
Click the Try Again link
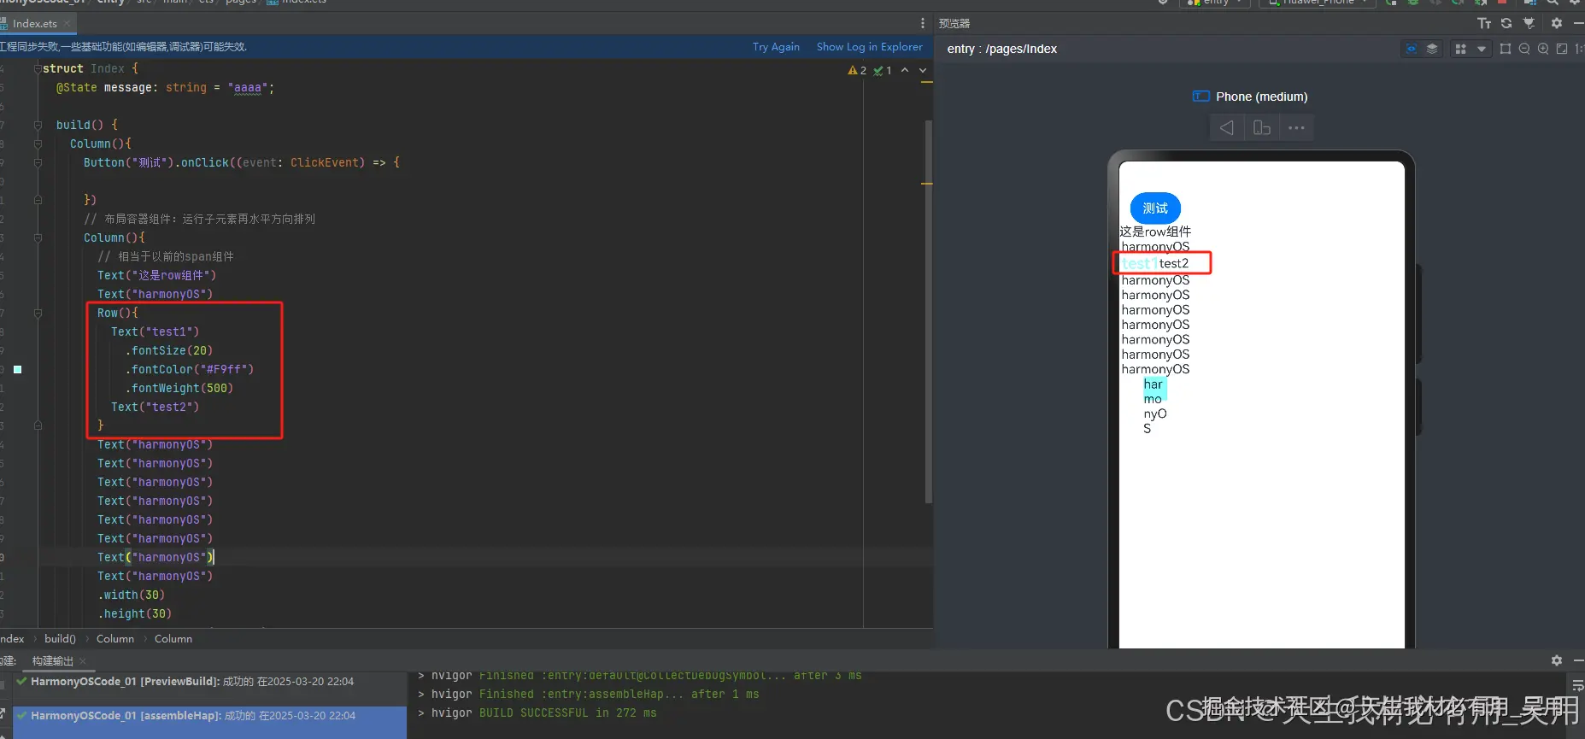click(x=776, y=47)
